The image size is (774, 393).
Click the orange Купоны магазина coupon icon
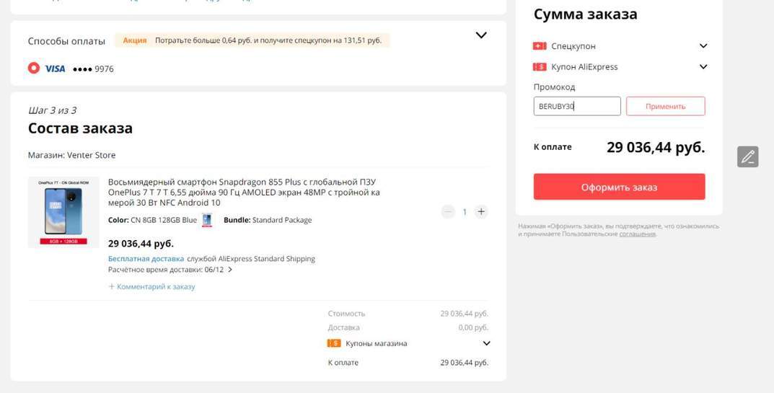click(x=334, y=343)
